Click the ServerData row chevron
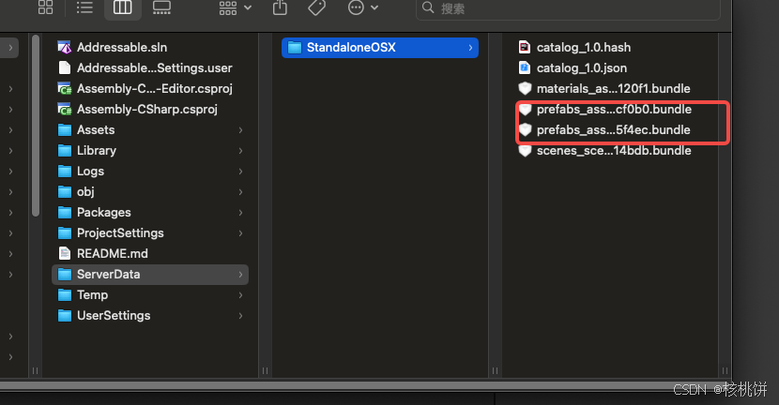Viewport: 779px width, 405px height. 240,275
